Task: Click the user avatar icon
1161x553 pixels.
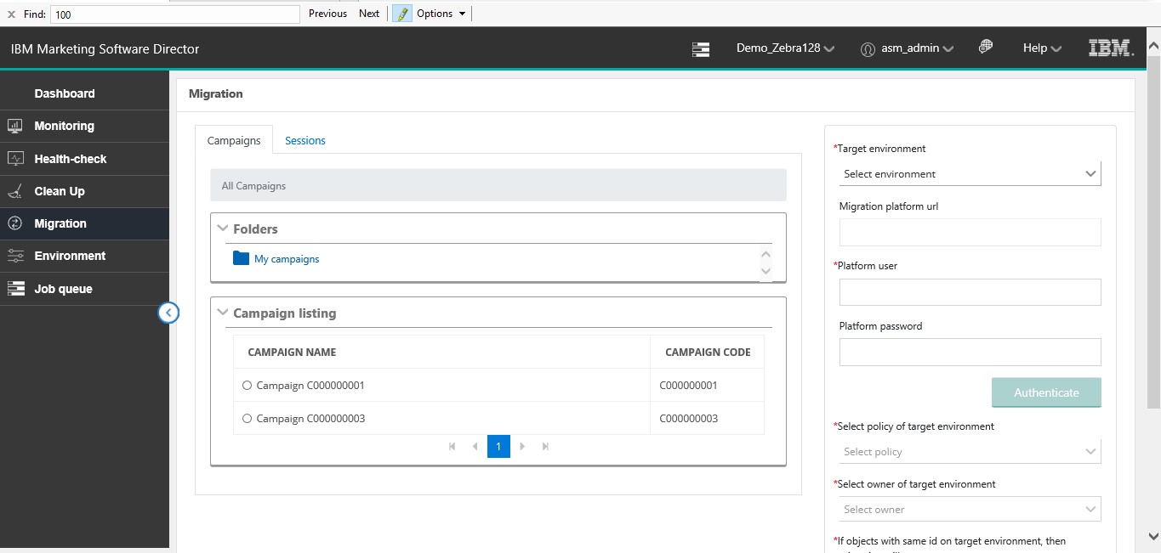Action: 868,49
